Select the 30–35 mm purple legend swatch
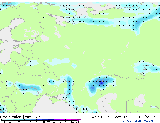This screenshot has height=123, width=160. (x=57, y=120)
